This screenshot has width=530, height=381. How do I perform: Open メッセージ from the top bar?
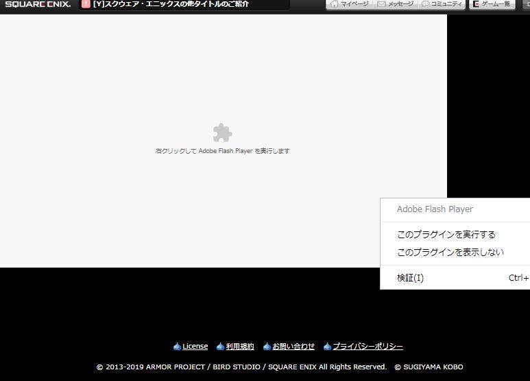395,4
